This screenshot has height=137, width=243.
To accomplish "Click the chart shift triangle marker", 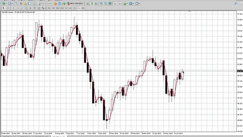I will [189, 11].
